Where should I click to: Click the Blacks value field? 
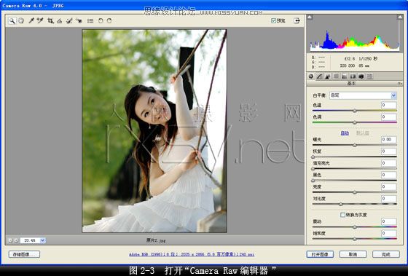coord(389,175)
